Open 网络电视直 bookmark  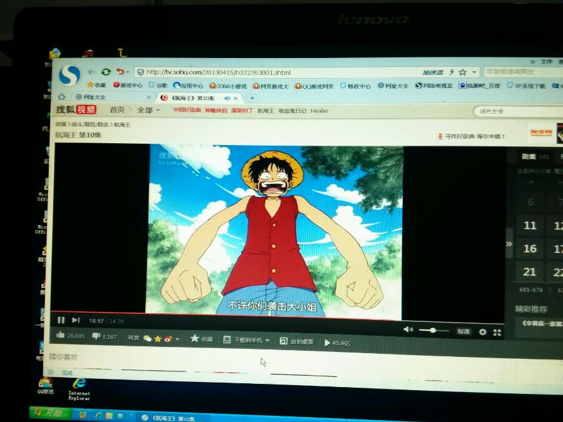434,86
